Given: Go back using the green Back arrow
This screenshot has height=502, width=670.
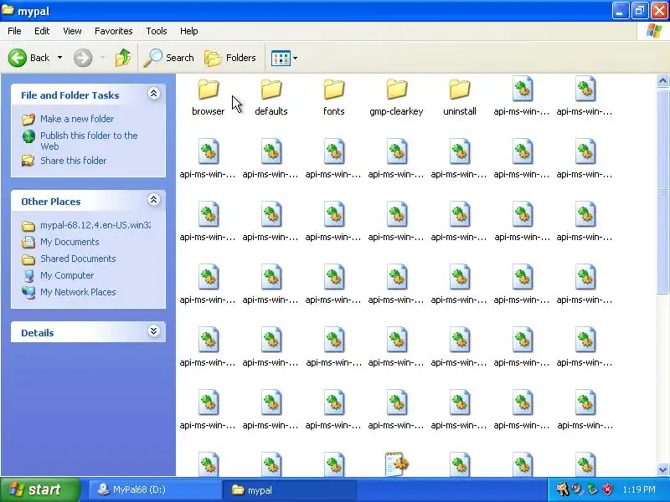Looking at the screenshot, I should coord(18,58).
